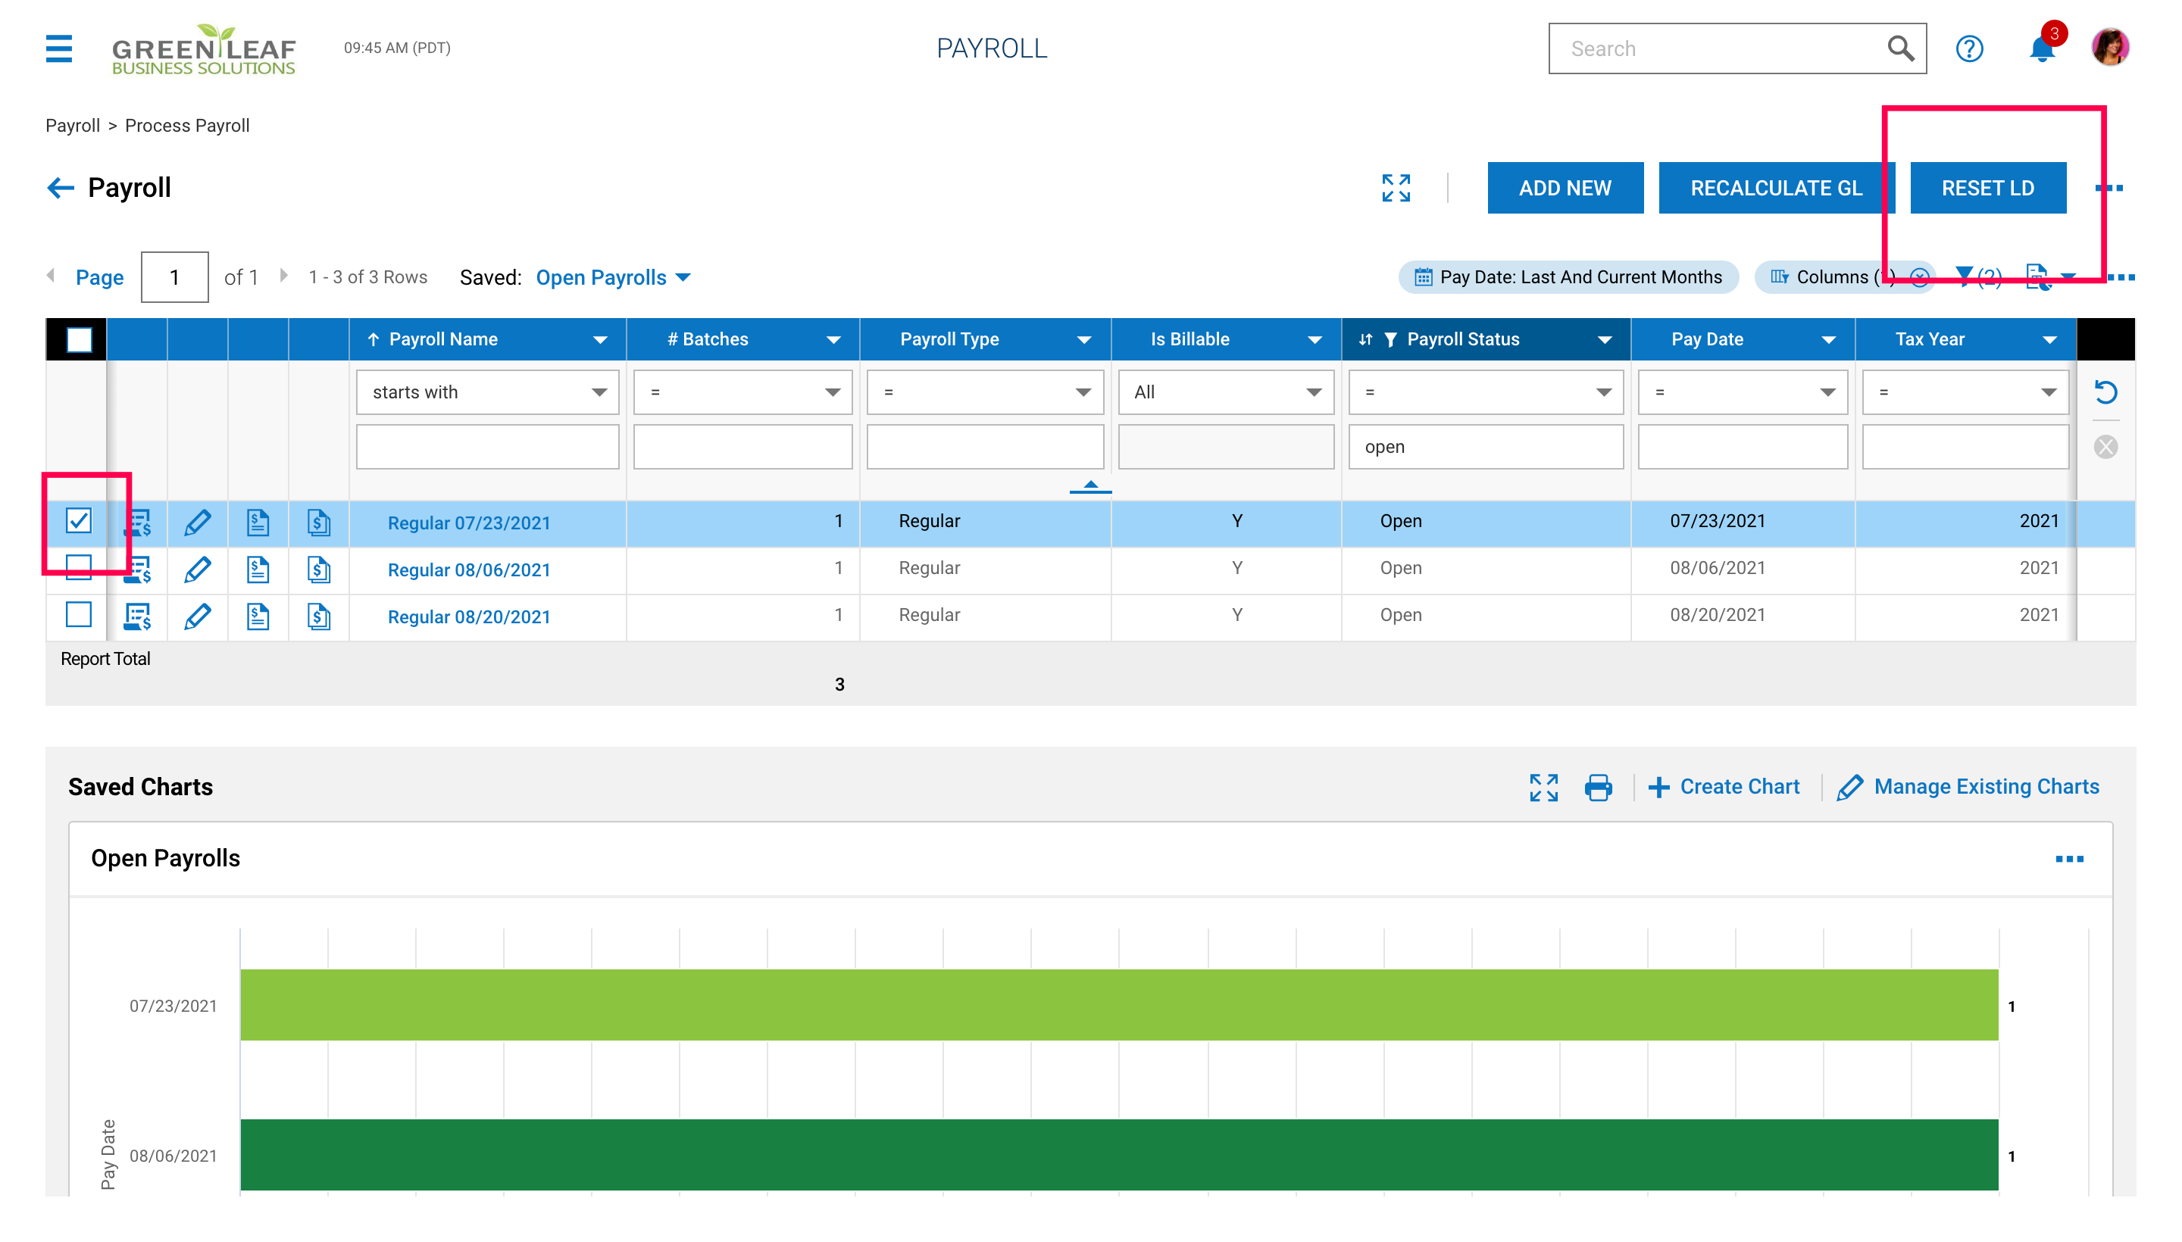Click the notifications bell icon

tap(2040, 49)
